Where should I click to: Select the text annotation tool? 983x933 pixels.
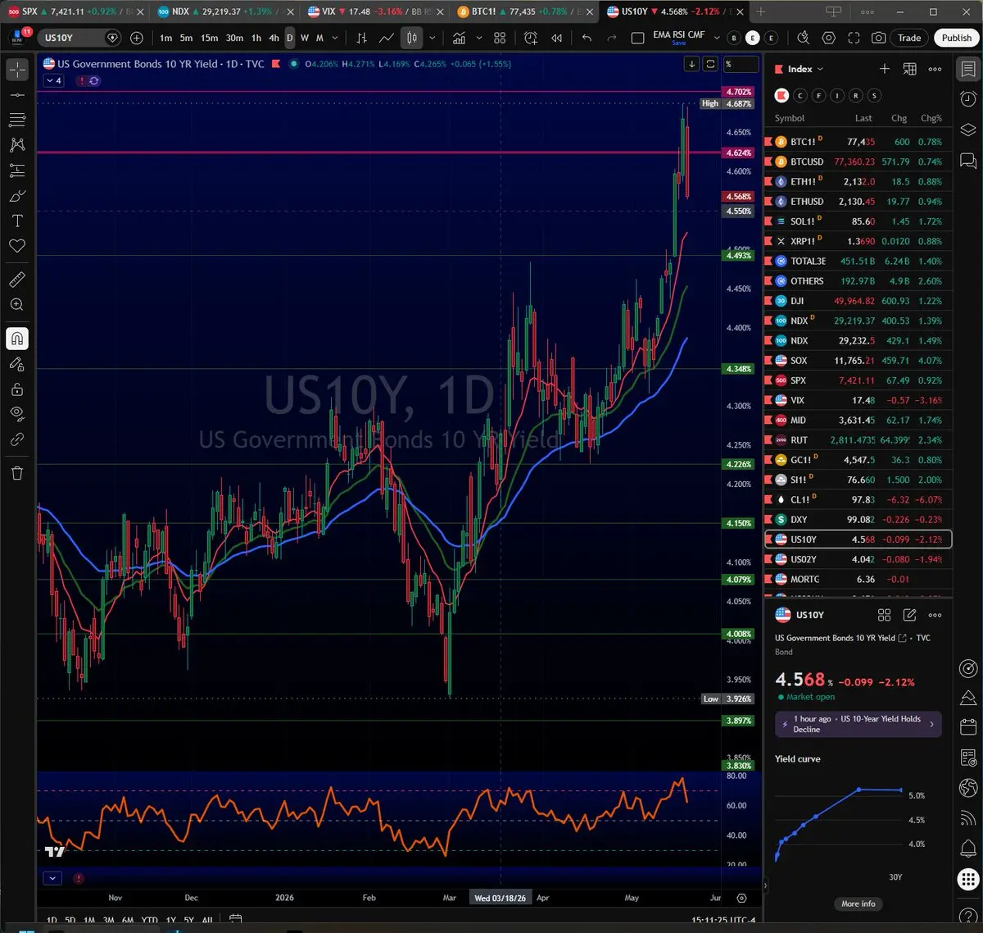coord(17,221)
